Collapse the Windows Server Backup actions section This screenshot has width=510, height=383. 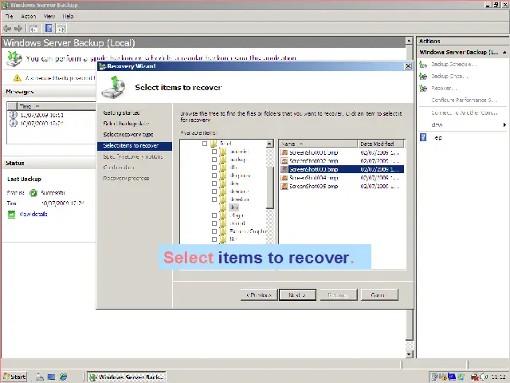click(504, 52)
